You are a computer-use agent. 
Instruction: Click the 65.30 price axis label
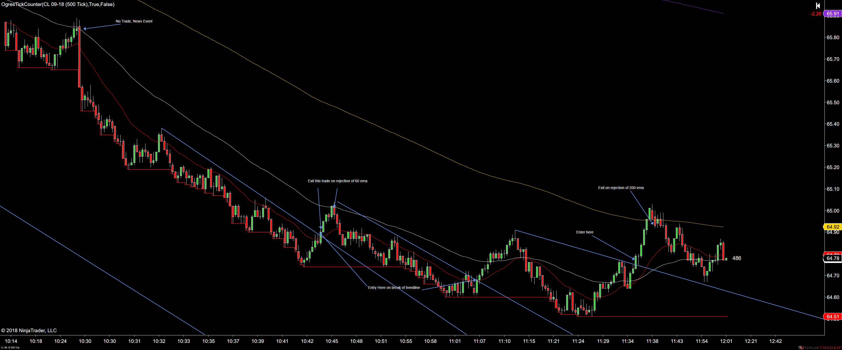(833, 146)
